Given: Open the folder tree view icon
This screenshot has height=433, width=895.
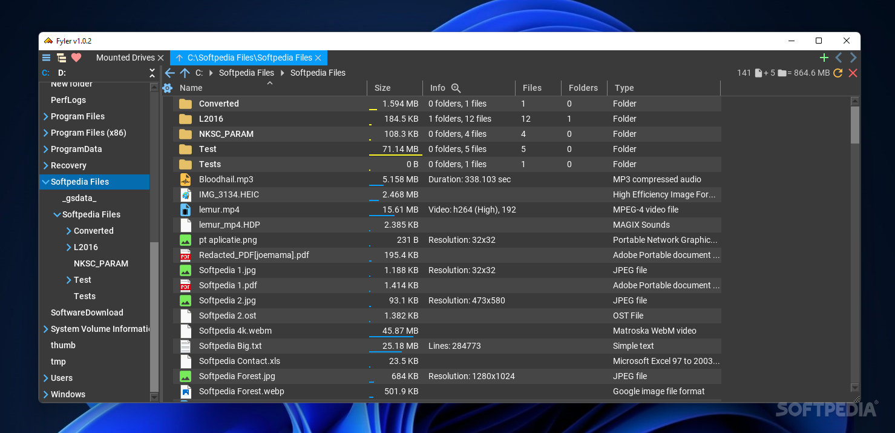Looking at the screenshot, I should pyautogui.click(x=61, y=58).
